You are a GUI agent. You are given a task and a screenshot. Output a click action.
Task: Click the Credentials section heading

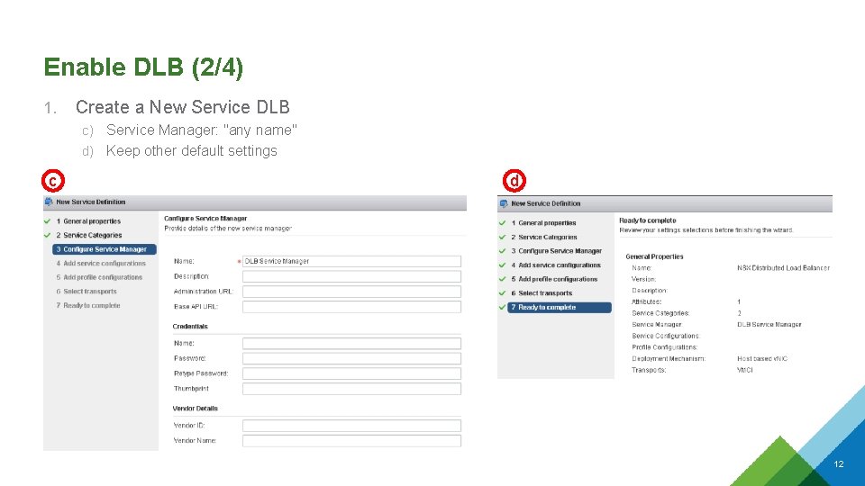tap(190, 327)
